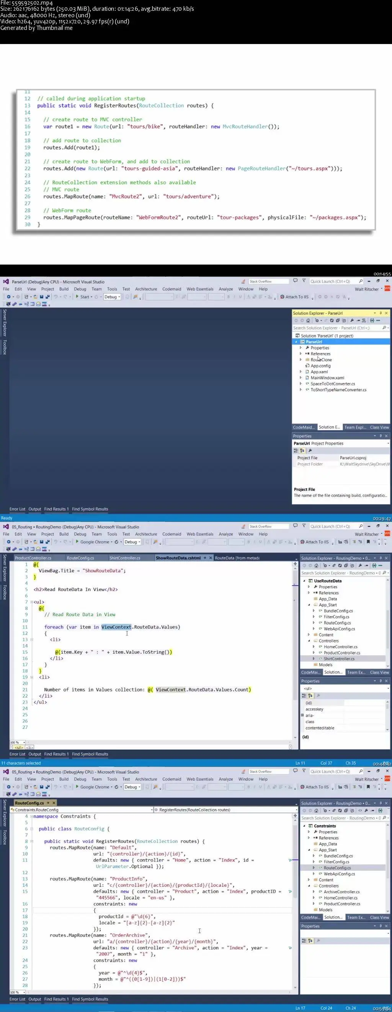The image size is (392, 1012).
Task: Expand Properties node in ParseUrl Solution Explorer
Action: click(x=301, y=348)
